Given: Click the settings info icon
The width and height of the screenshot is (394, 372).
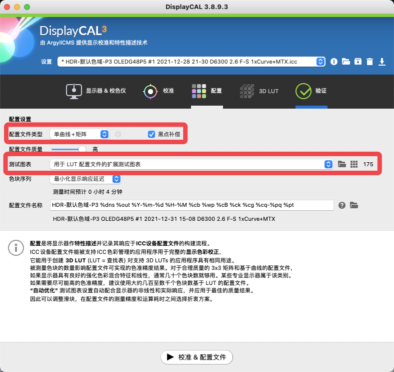Looking at the screenshot, I should click(333, 62).
